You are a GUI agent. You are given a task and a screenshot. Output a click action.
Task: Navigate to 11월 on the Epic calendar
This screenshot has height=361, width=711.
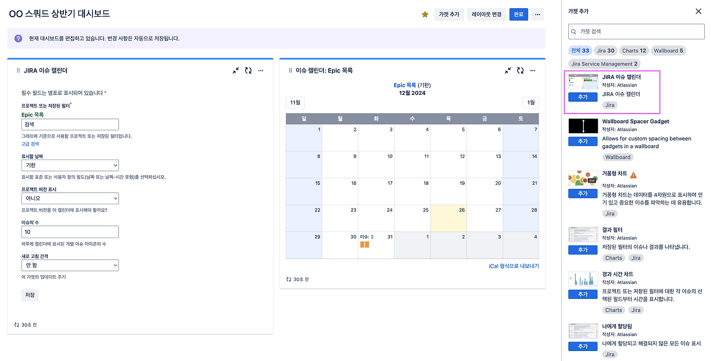(x=294, y=103)
